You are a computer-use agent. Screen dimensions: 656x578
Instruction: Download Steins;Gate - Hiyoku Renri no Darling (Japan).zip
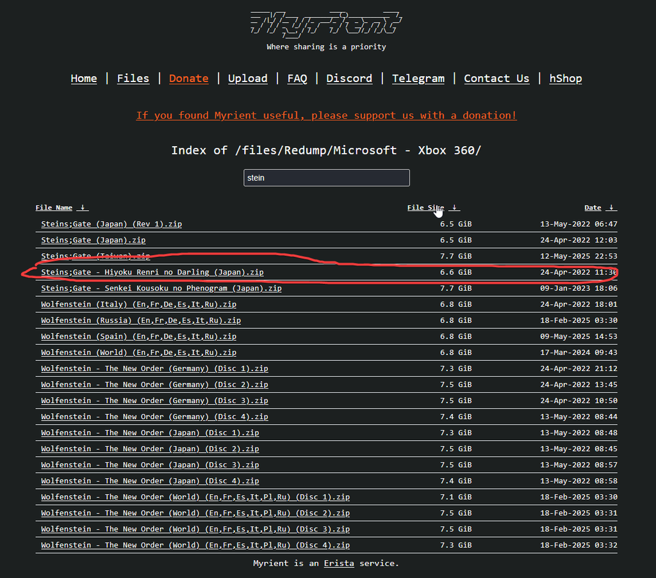[152, 272]
